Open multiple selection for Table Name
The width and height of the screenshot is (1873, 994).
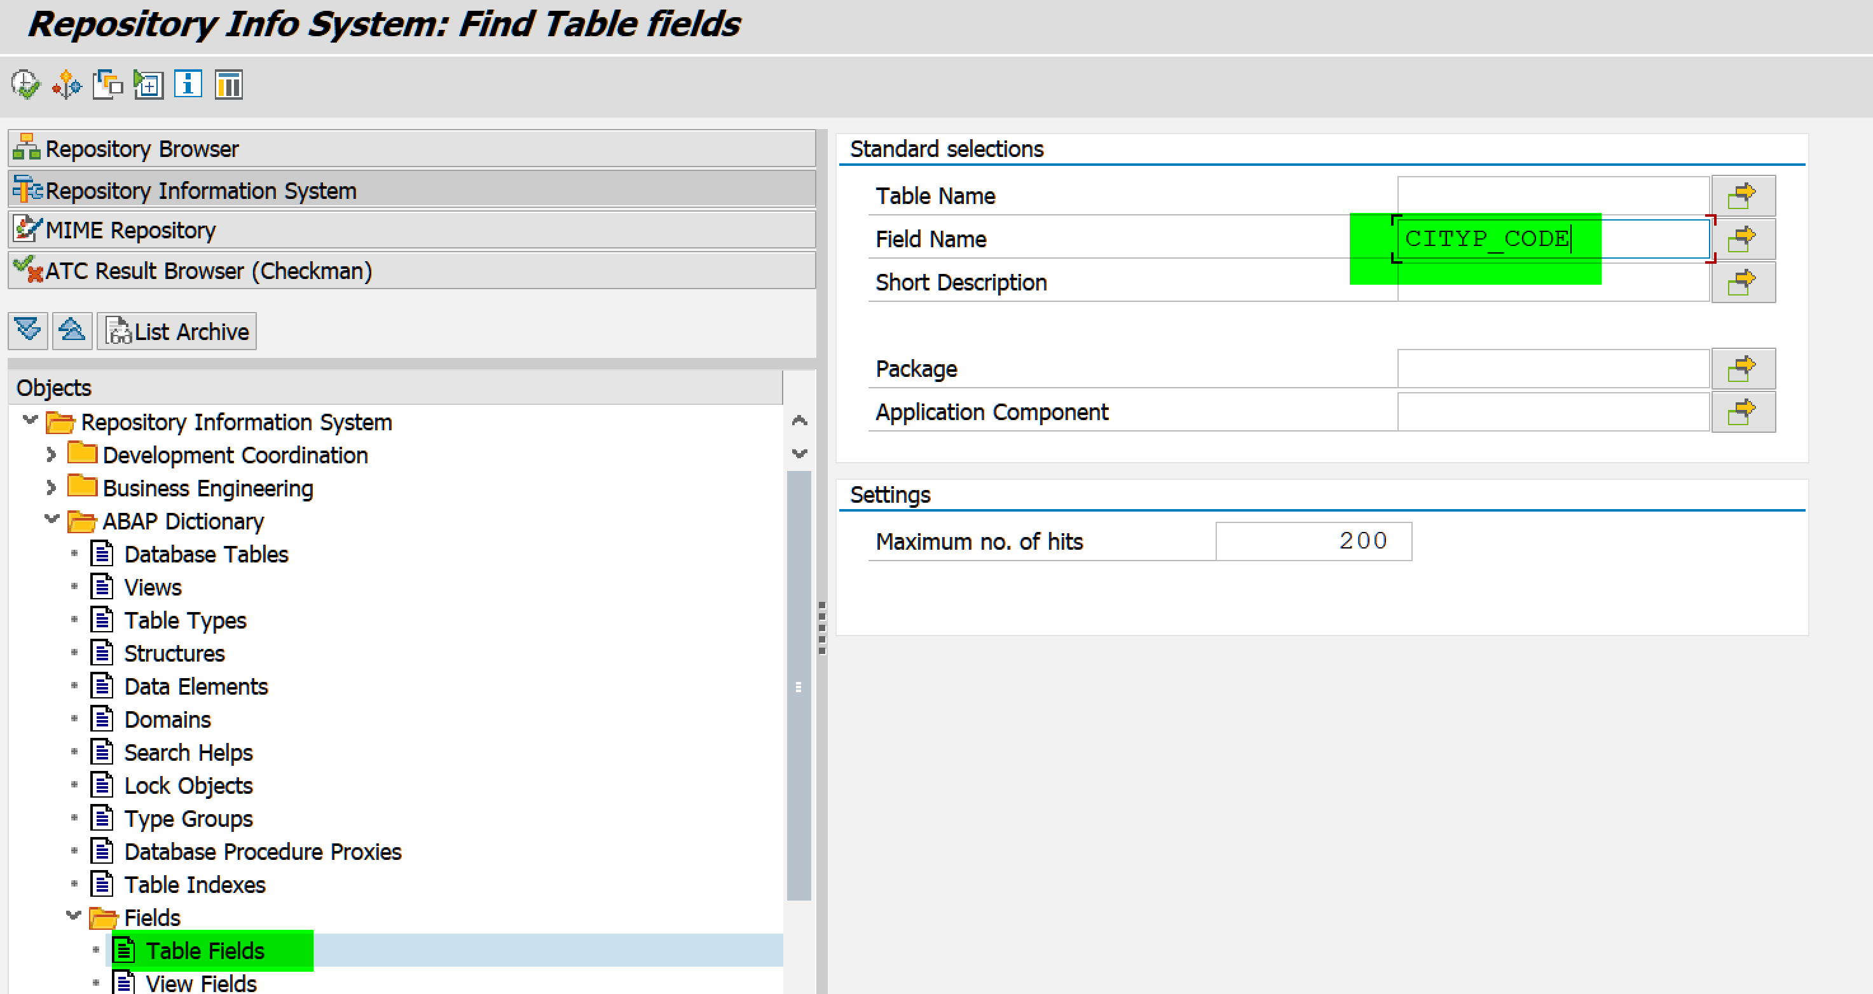(1742, 196)
